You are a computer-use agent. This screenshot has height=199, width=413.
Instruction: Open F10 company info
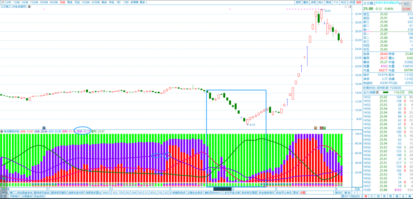coord(336,2)
